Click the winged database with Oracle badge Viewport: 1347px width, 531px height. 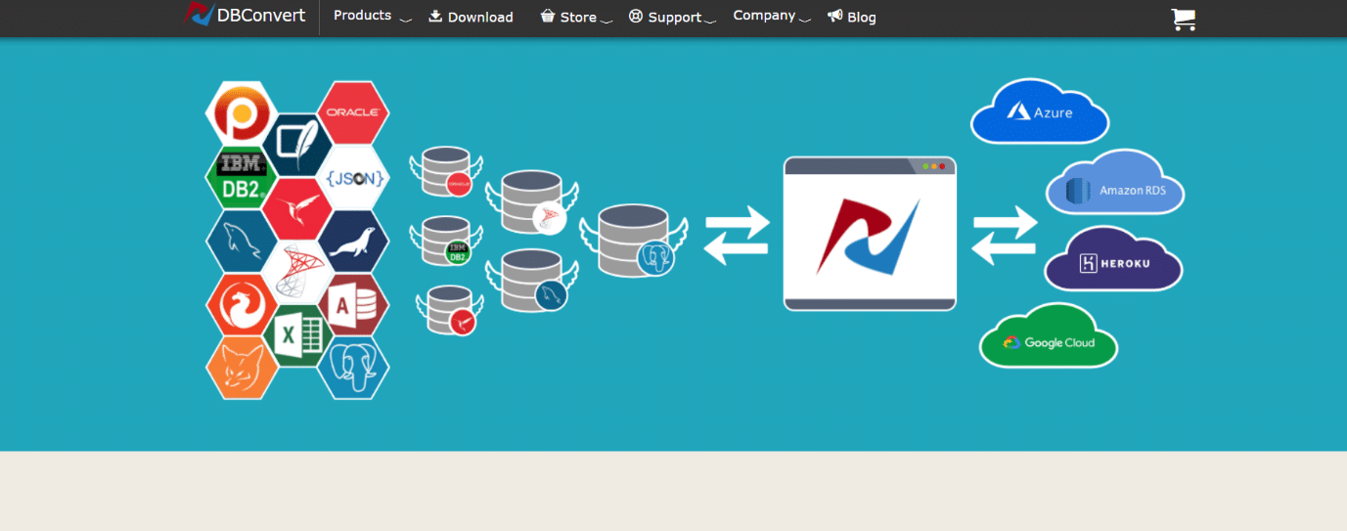click(446, 172)
